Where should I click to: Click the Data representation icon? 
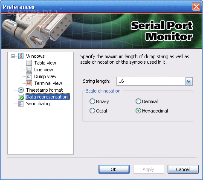21,97
